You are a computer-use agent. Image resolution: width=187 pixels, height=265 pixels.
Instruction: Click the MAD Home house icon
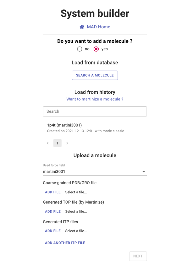pos(82,27)
